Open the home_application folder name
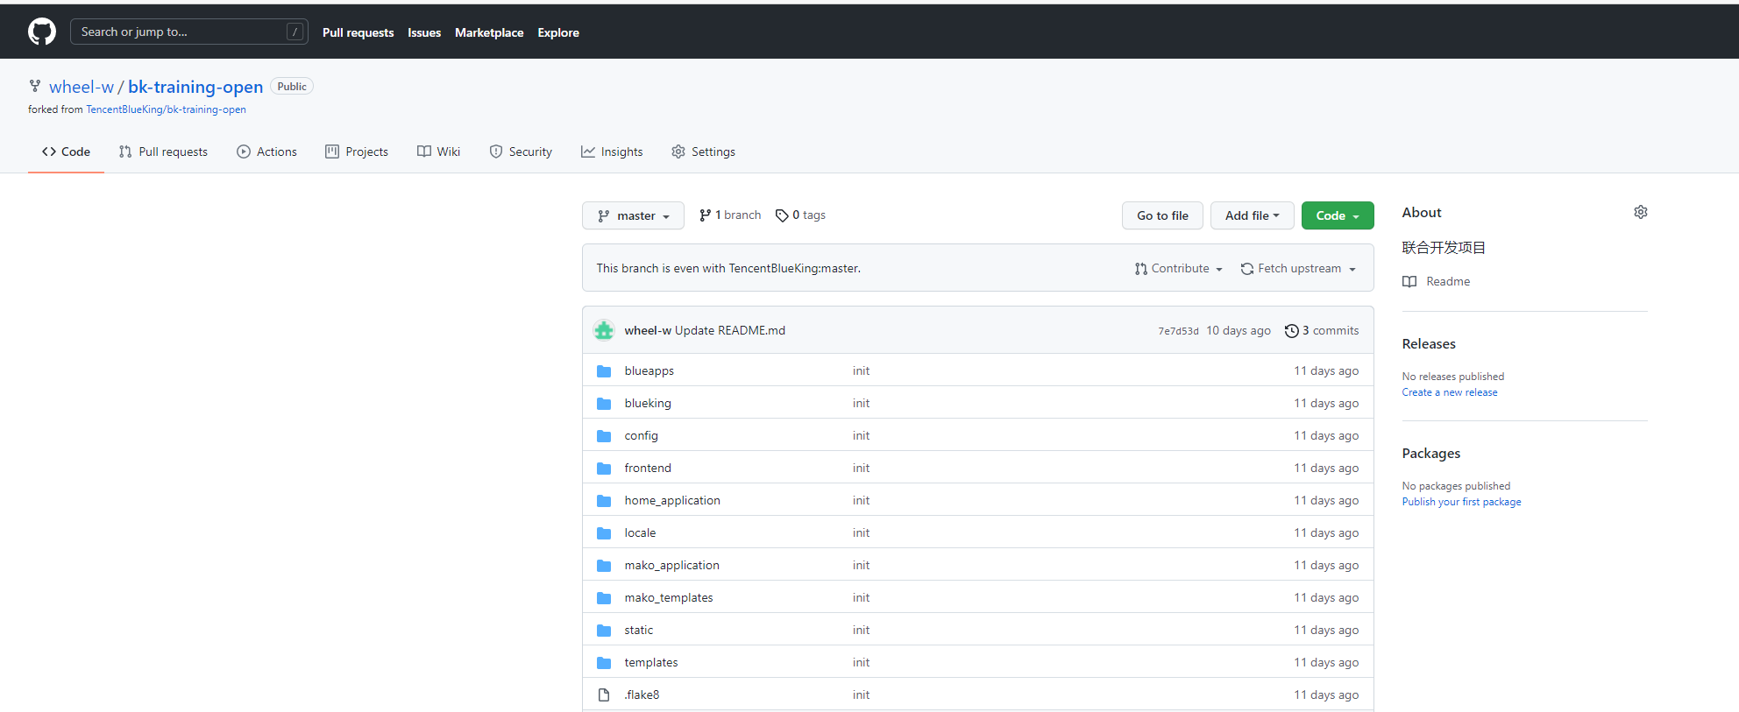The image size is (1739, 712). pyautogui.click(x=672, y=501)
